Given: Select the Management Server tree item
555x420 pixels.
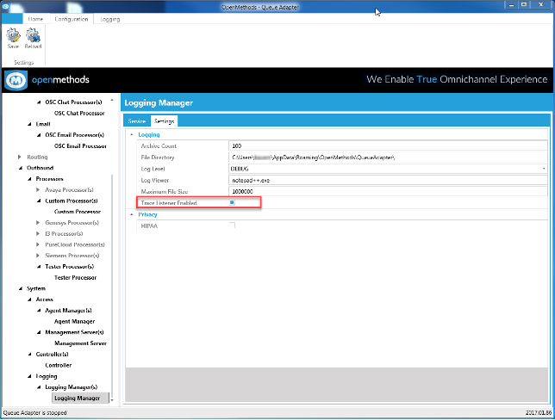Looking at the screenshot, I should click(80, 343).
